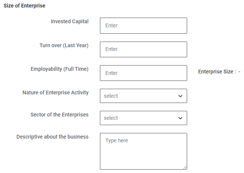244x173 pixels.
Task: Click the dash value after Enterprise Size
Action: [x=240, y=72]
